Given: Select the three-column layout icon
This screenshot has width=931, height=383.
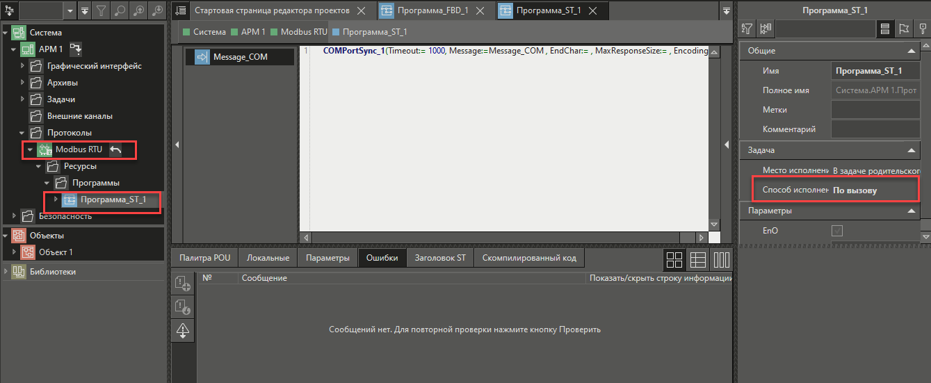Looking at the screenshot, I should point(721,259).
